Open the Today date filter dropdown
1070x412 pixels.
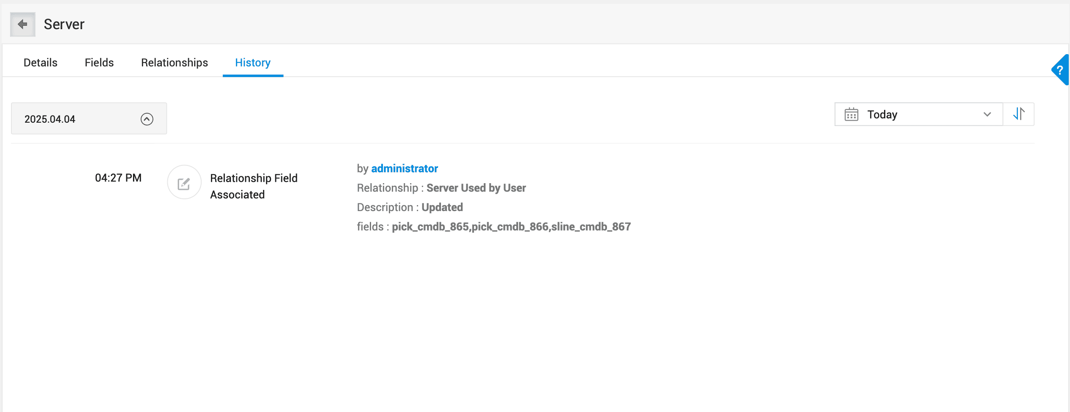pos(918,115)
